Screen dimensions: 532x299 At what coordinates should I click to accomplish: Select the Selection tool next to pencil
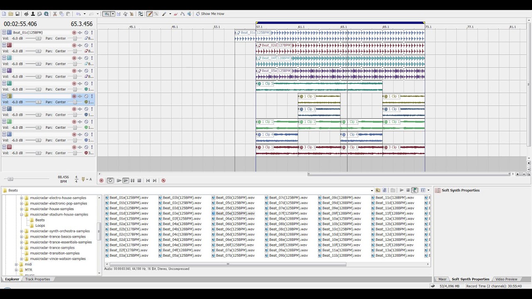pos(156,14)
